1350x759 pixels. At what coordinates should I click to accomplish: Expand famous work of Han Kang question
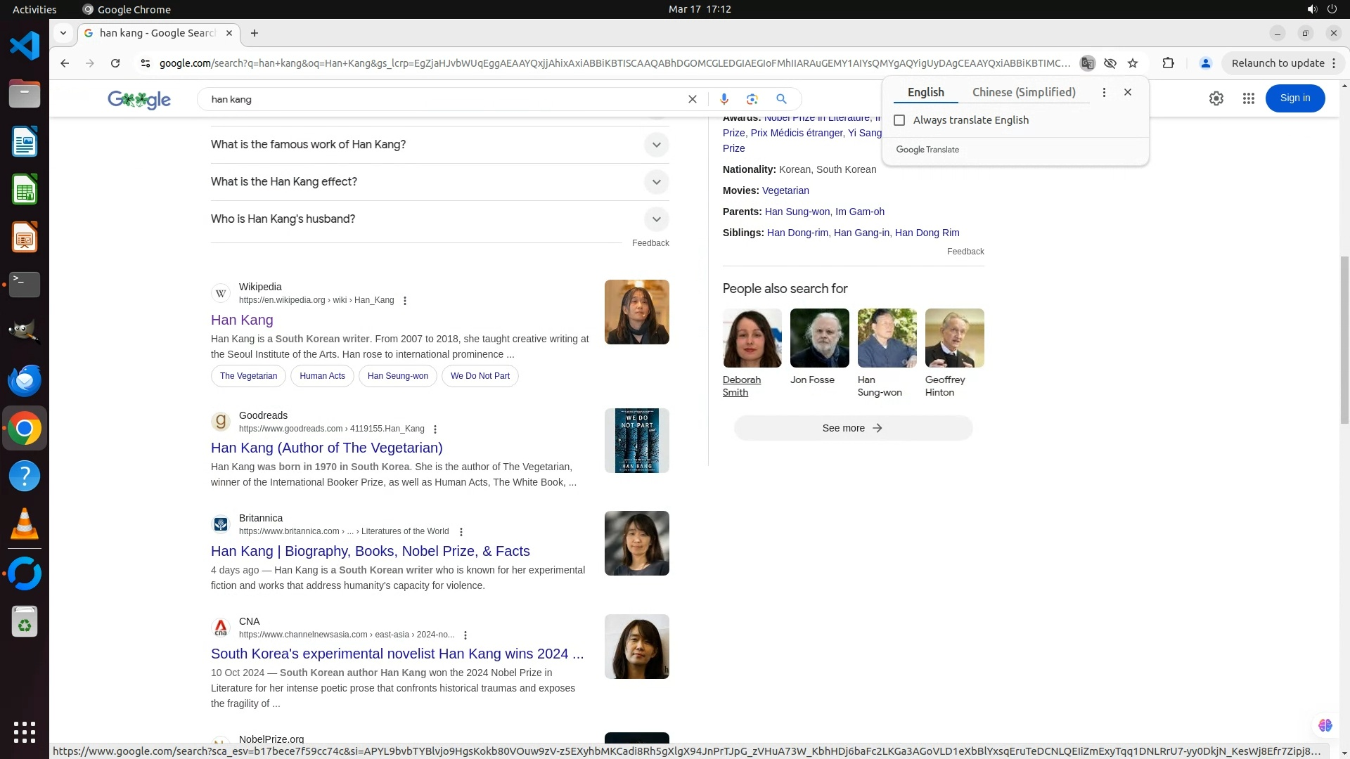656,145
